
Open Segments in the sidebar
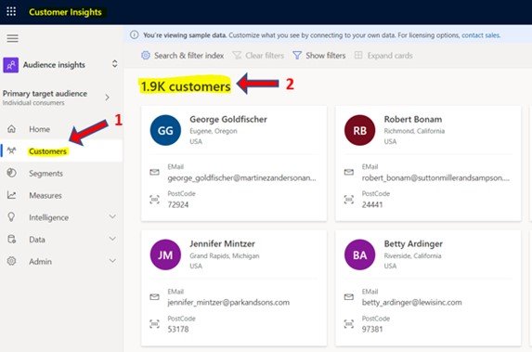(45, 174)
